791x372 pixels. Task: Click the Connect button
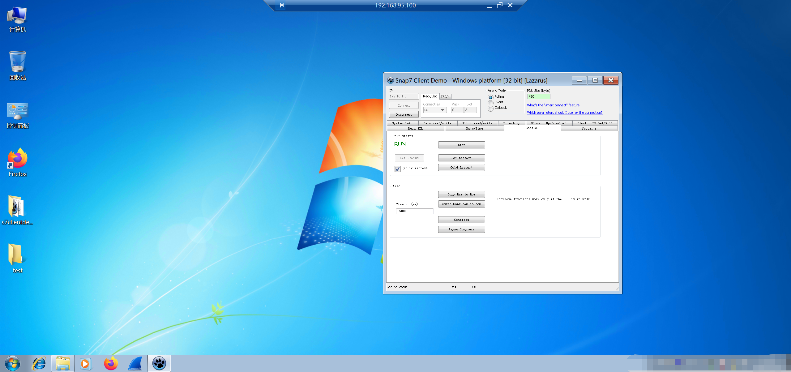(x=404, y=105)
